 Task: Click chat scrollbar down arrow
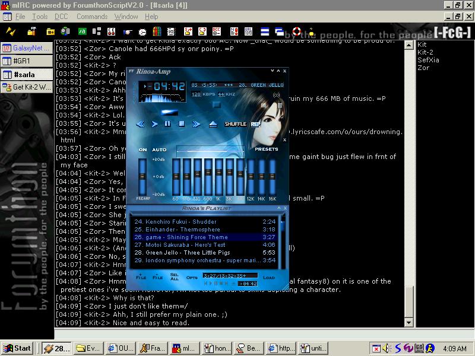pyautogui.click(x=408, y=323)
